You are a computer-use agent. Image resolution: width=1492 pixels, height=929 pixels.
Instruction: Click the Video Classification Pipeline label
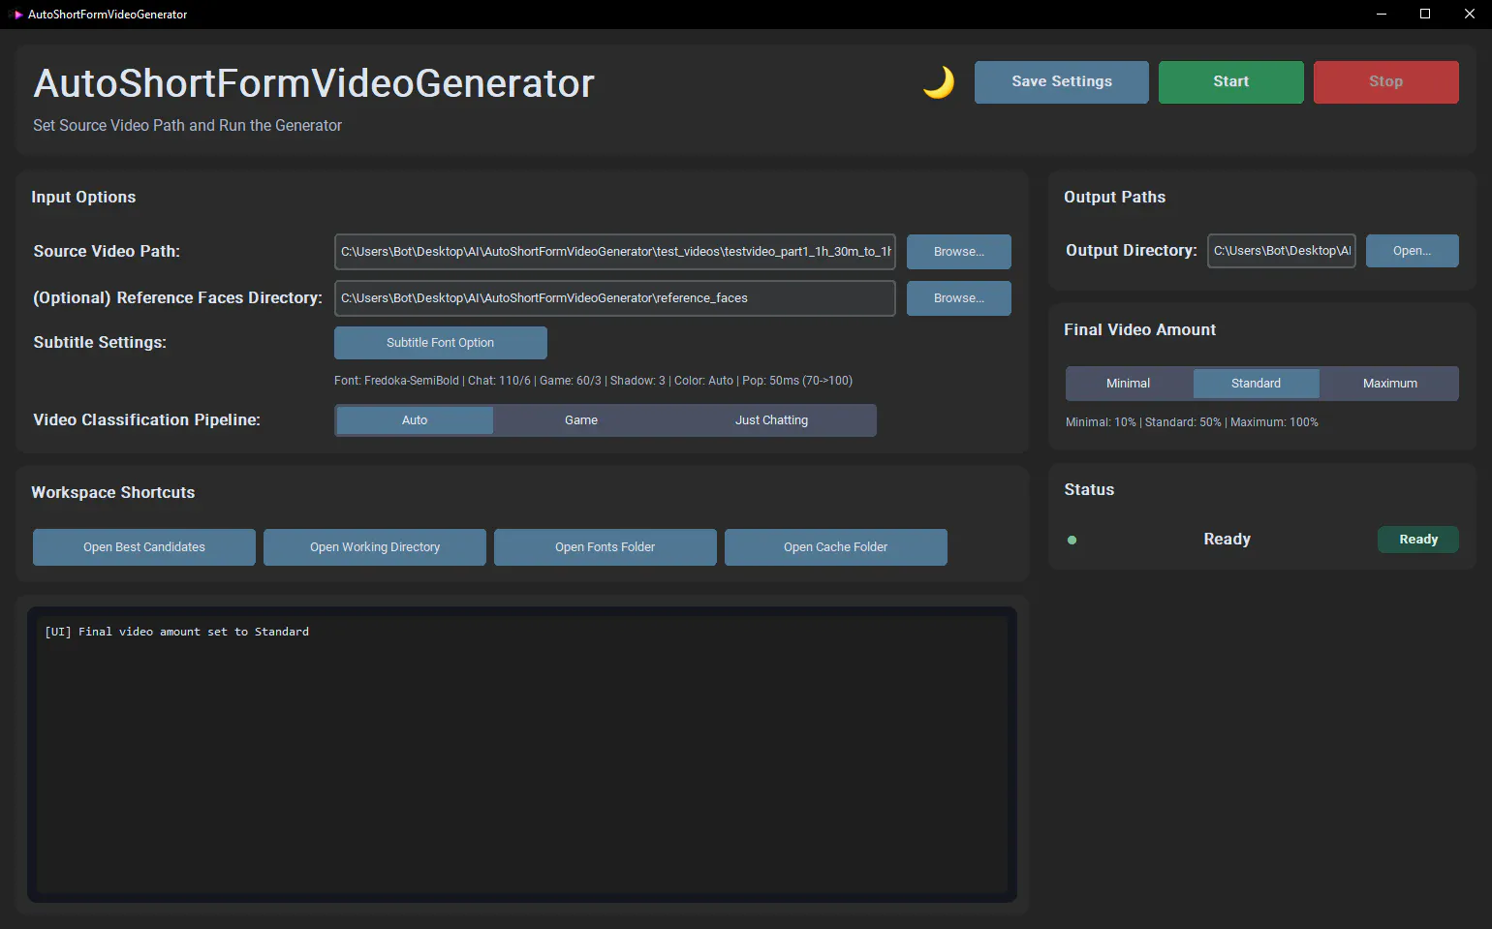(x=147, y=420)
